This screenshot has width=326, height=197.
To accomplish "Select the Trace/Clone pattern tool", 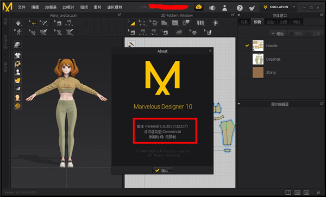I will (x=186, y=23).
